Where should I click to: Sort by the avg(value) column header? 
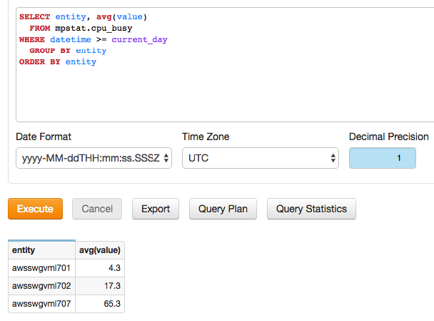pyautogui.click(x=100, y=250)
